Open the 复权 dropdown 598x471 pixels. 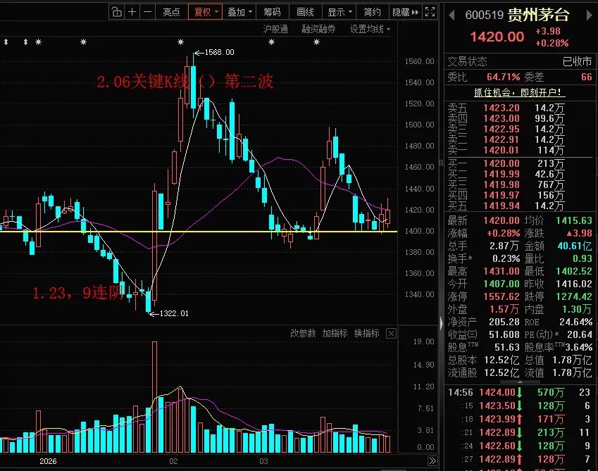pyautogui.click(x=206, y=12)
